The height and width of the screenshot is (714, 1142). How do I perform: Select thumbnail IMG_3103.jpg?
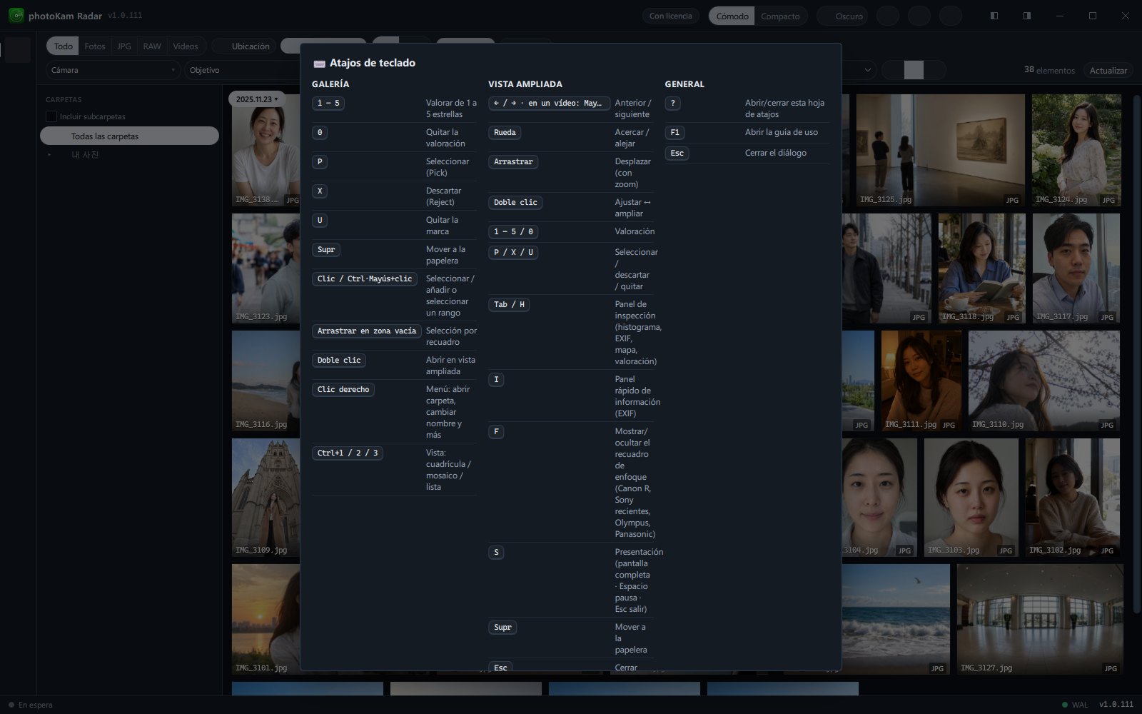[x=971, y=498]
